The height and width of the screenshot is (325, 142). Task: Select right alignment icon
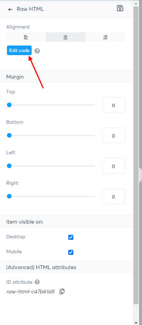pyautogui.click(x=105, y=37)
